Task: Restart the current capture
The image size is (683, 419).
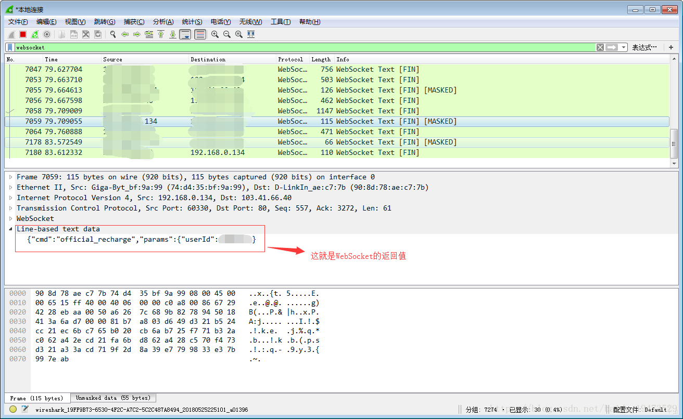Action: tap(35, 34)
